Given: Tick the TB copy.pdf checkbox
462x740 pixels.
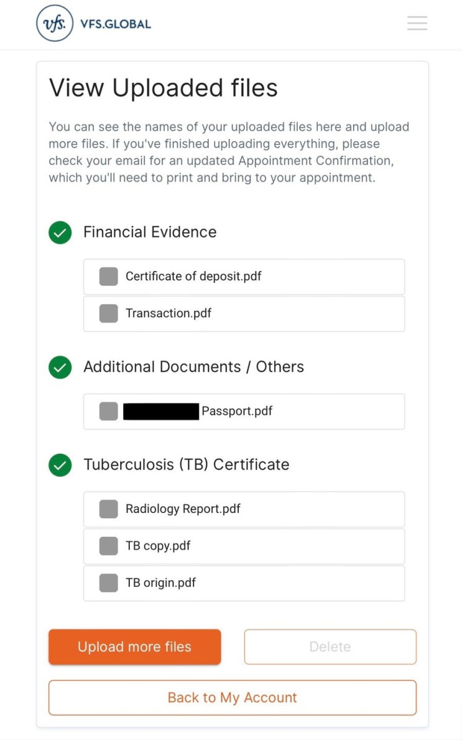Looking at the screenshot, I should point(109,546).
